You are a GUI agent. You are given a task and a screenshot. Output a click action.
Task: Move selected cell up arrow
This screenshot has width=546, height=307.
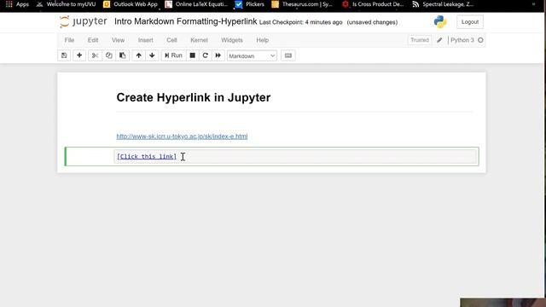[x=138, y=55]
